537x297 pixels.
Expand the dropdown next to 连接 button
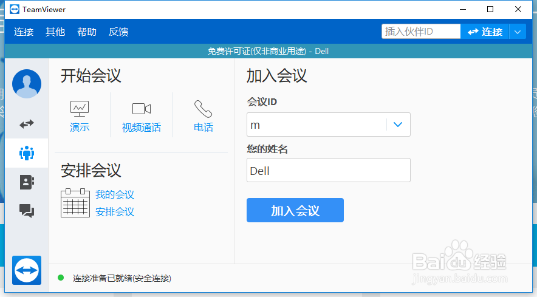pos(518,32)
